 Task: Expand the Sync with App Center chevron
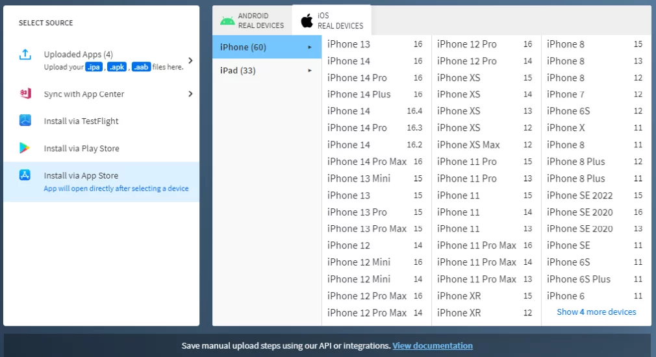pos(190,93)
